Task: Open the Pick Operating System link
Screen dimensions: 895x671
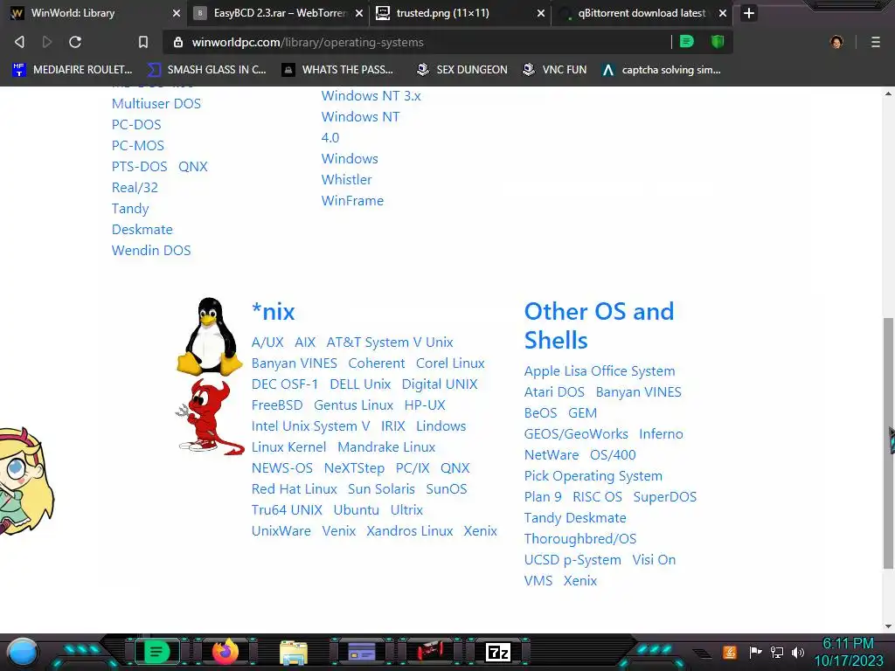Action: (593, 476)
